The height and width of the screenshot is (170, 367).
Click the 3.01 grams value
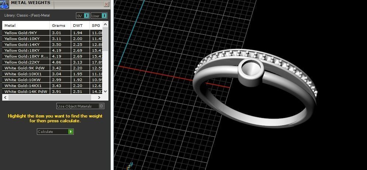coord(56,33)
